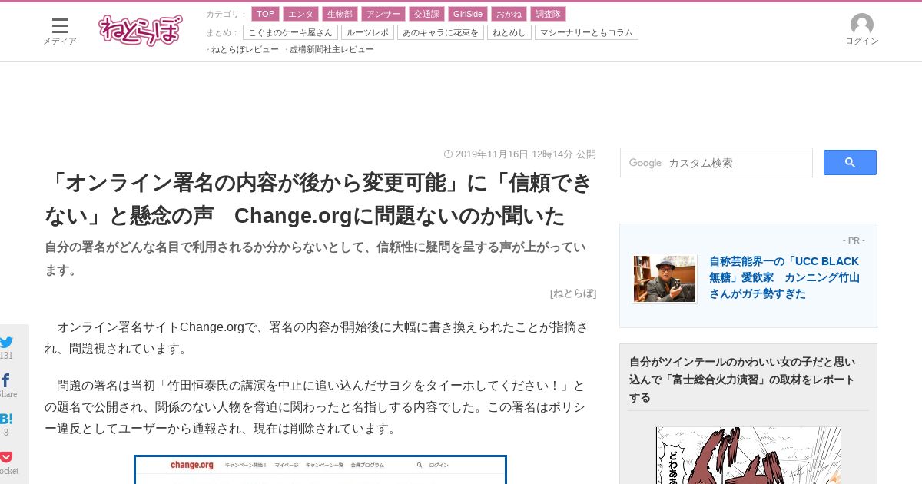Viewport: 922px width, 484px height.
Task: Click the PR article thumbnail photo
Action: click(665, 279)
